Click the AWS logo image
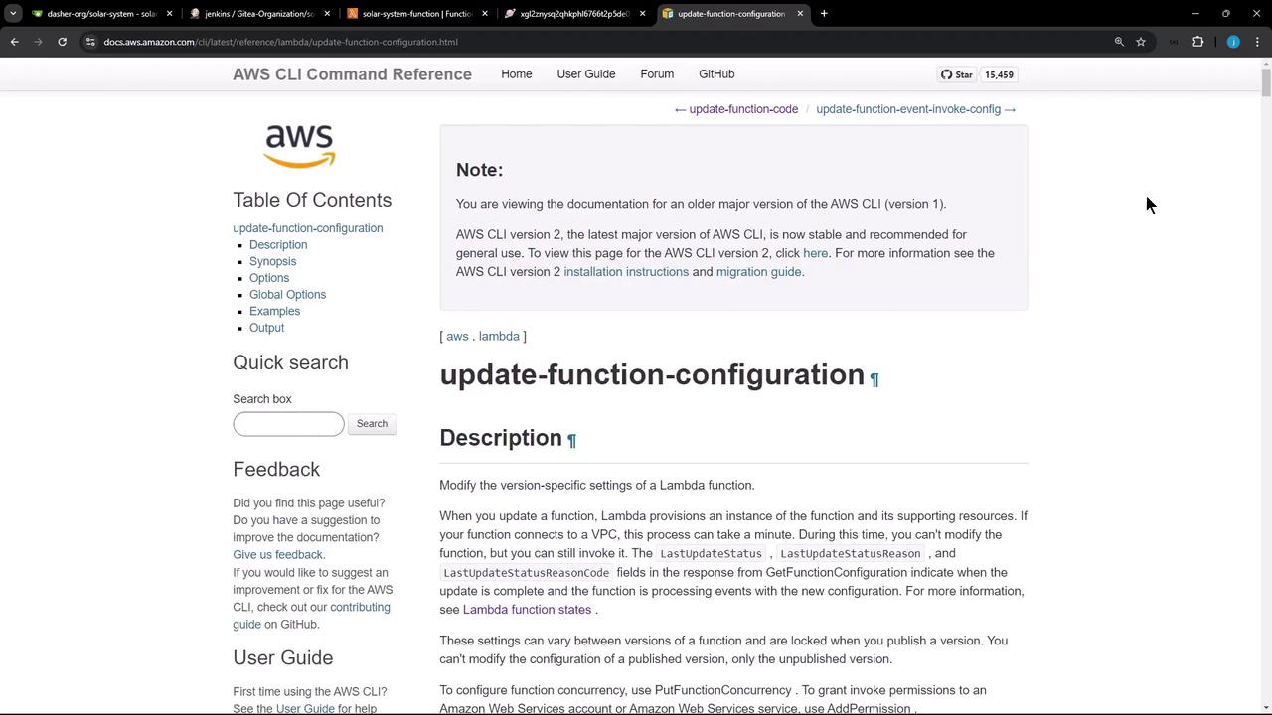This screenshot has height=715, width=1272. point(299,147)
